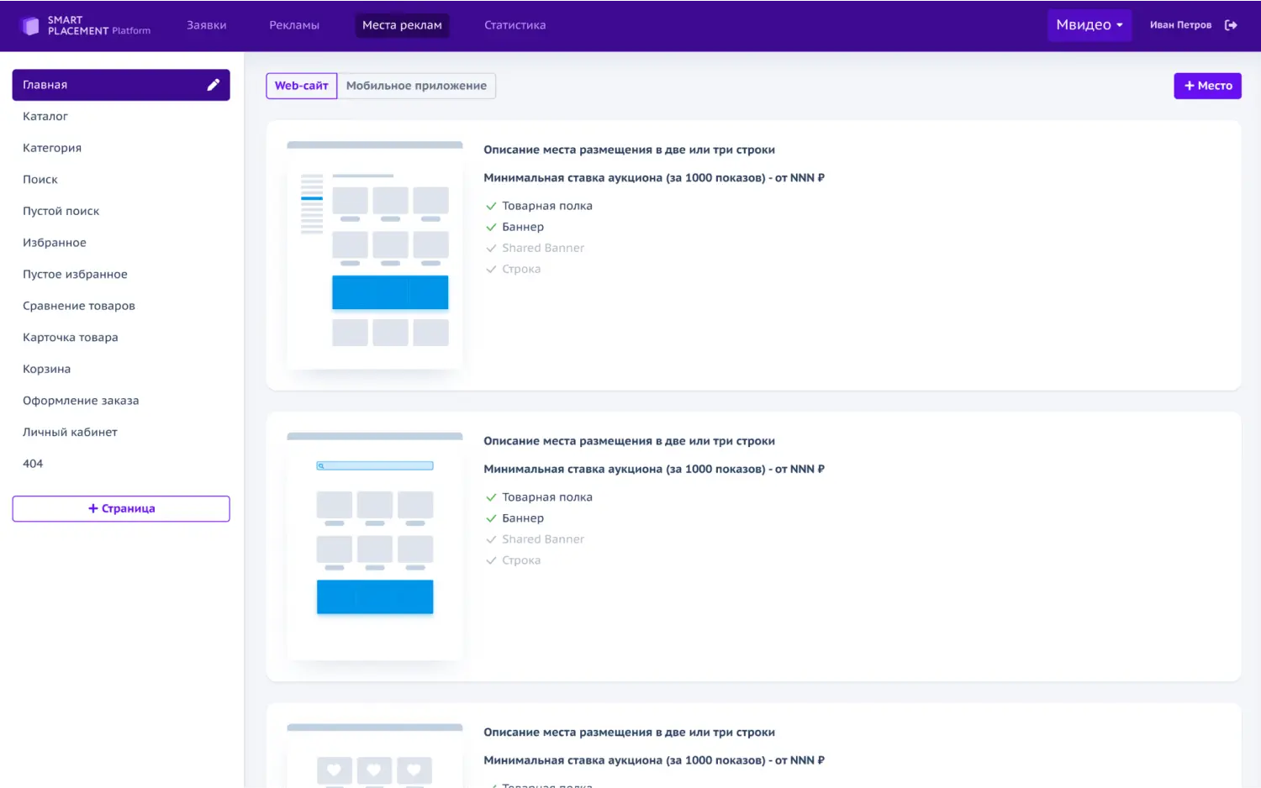Switch to the Мобильное приложение tab
The width and height of the screenshot is (1261, 788).
pyautogui.click(x=416, y=86)
